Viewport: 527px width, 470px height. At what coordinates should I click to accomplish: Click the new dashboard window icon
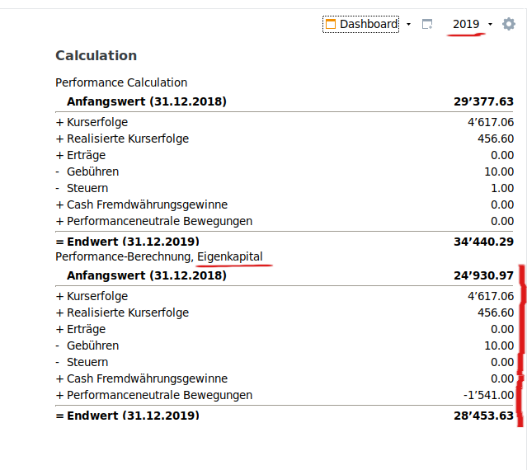(427, 24)
